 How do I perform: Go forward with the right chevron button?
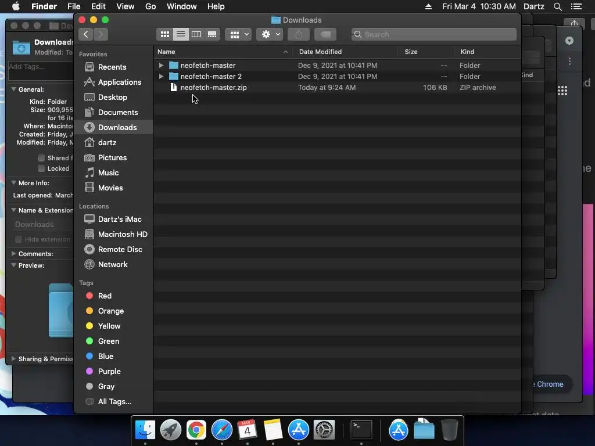[101, 34]
